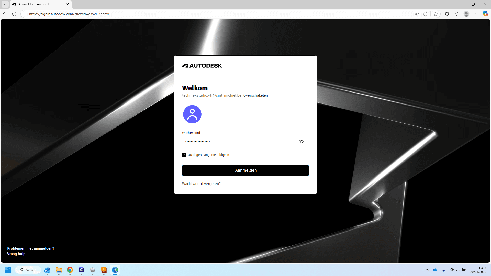
Task: Click the Aanmelden sign-in button
Action: pyautogui.click(x=245, y=170)
